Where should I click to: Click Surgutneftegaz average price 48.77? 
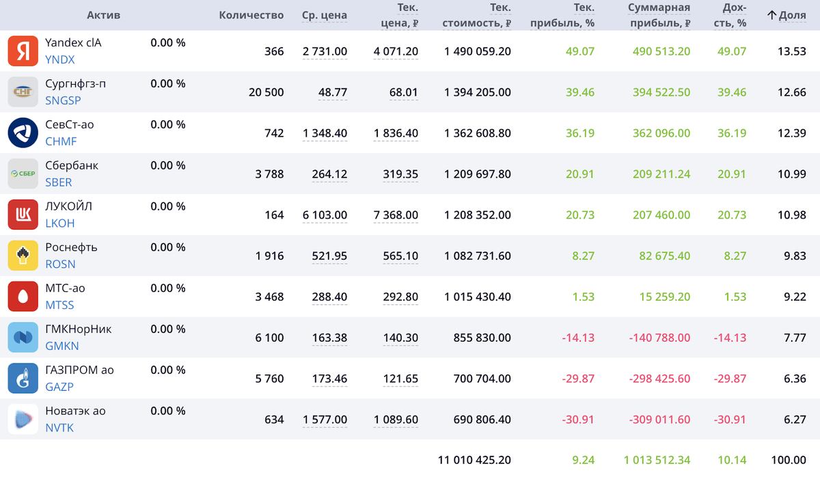click(x=333, y=92)
